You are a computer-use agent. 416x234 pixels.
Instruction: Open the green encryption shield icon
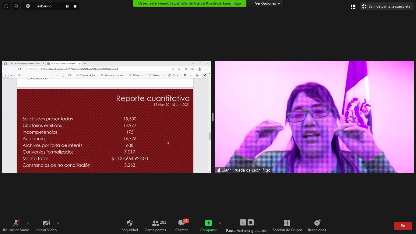pyautogui.click(x=16, y=6)
